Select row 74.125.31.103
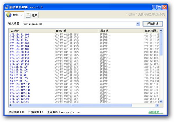This screenshot has height=122, width=174. (x=84, y=78)
